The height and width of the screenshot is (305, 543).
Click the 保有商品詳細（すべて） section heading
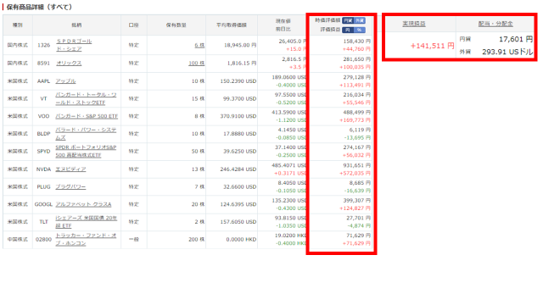[x=39, y=7]
